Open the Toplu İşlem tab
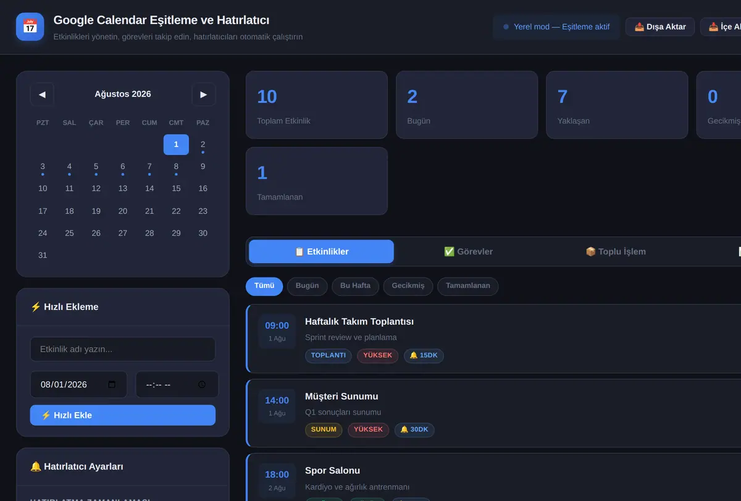 click(616, 251)
